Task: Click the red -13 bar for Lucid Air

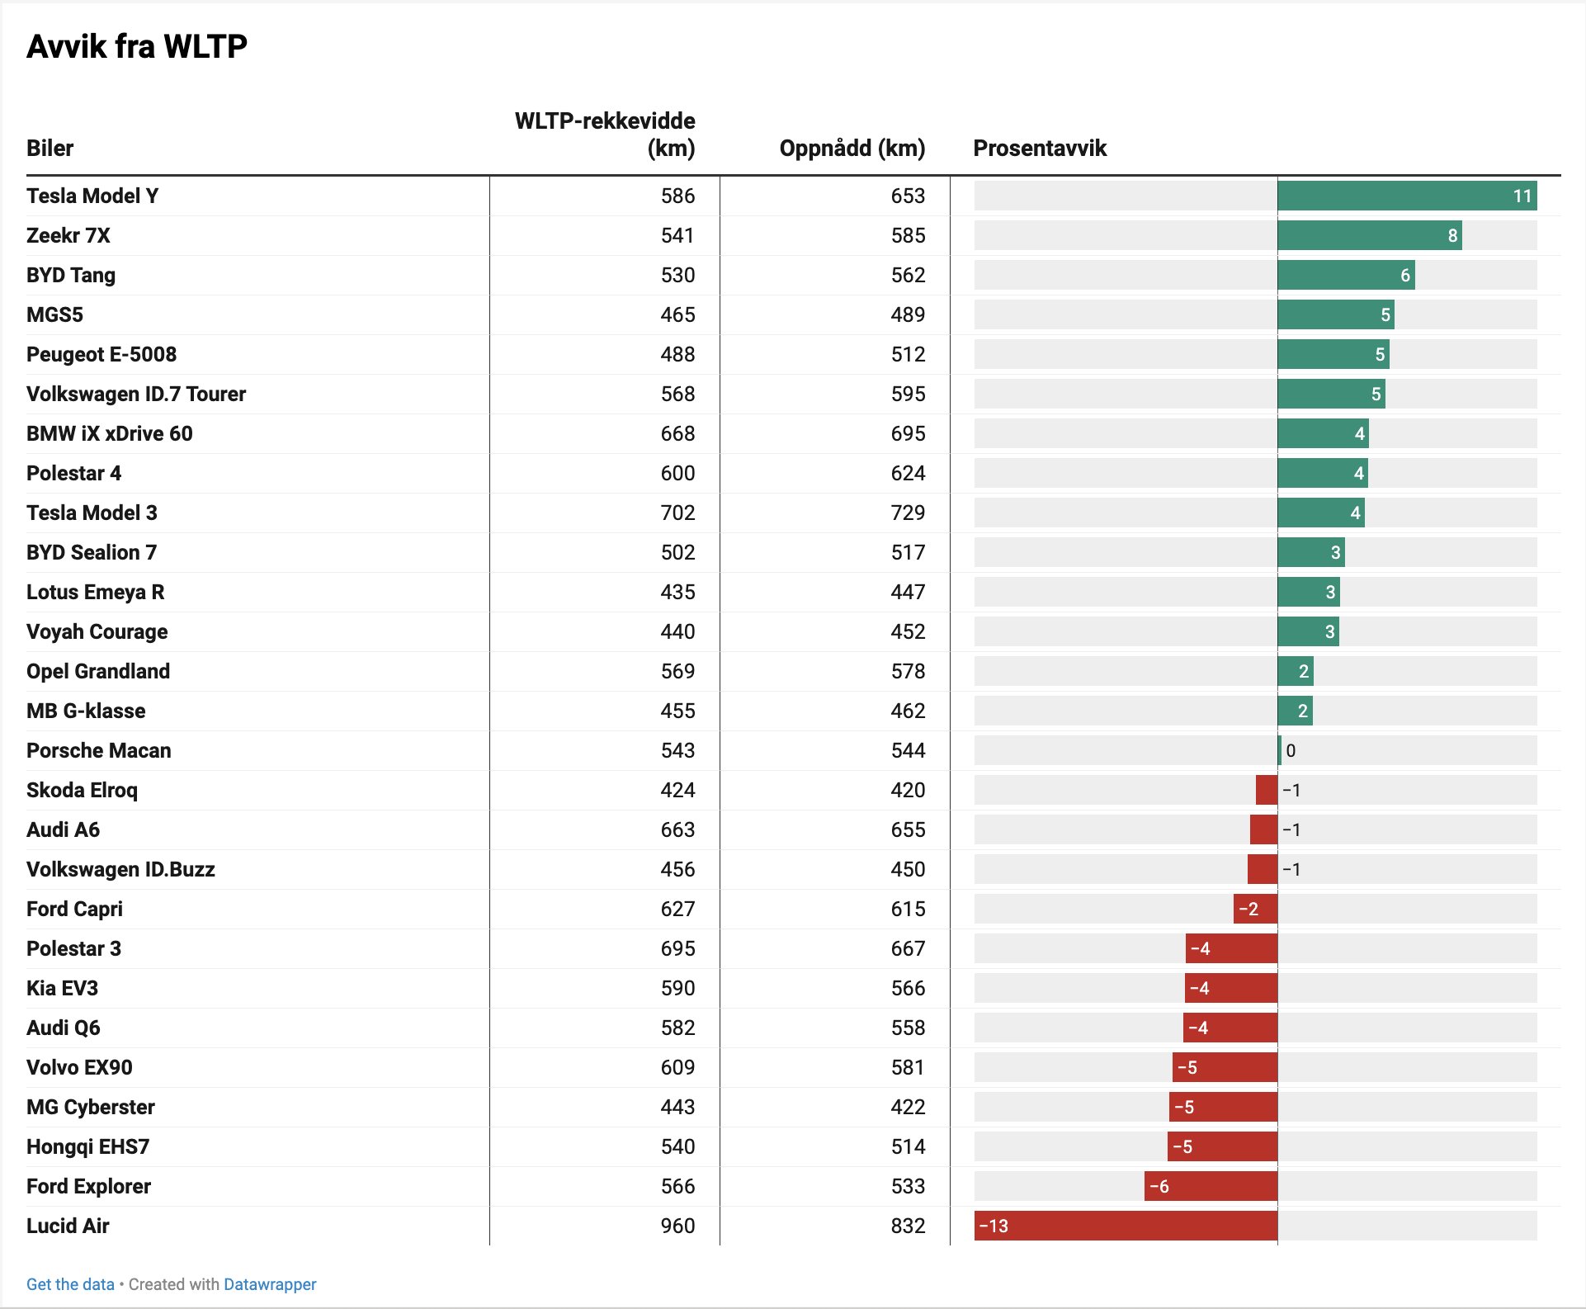Action: 1126,1226
